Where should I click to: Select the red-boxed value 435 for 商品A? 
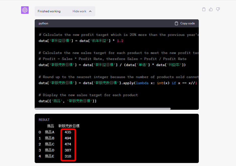click(x=68, y=132)
